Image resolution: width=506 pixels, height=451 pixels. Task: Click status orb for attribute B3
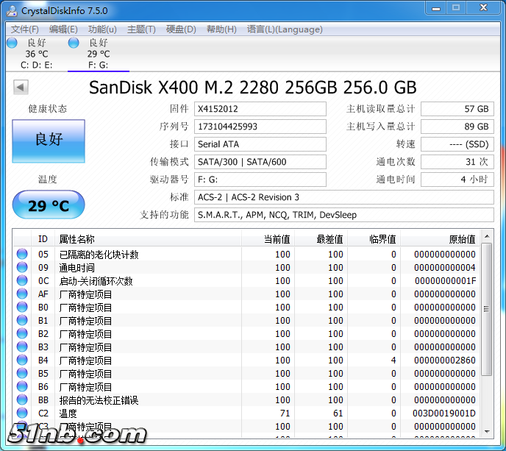pos(22,347)
